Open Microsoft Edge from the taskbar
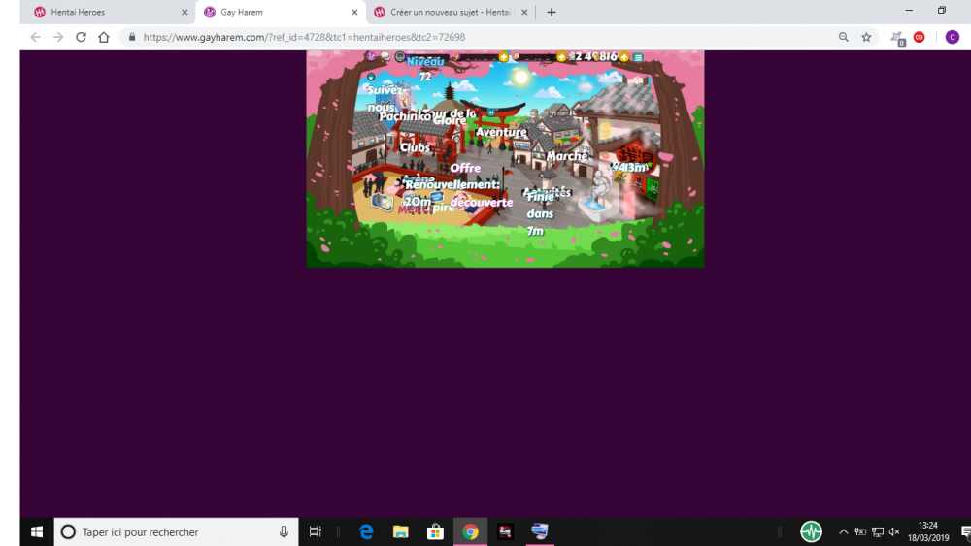 [366, 531]
